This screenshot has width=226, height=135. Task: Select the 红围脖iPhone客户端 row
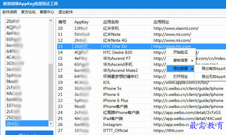[x=141, y=112]
